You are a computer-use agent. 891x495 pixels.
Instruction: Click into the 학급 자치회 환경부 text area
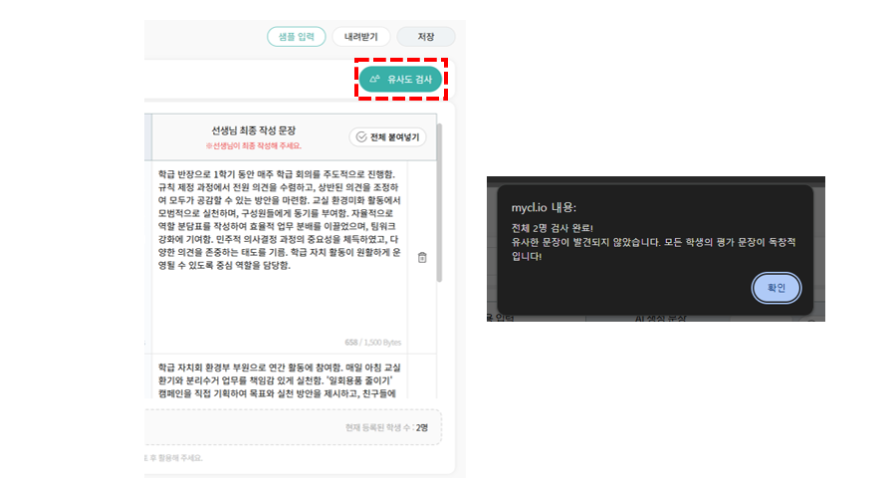[x=280, y=379]
